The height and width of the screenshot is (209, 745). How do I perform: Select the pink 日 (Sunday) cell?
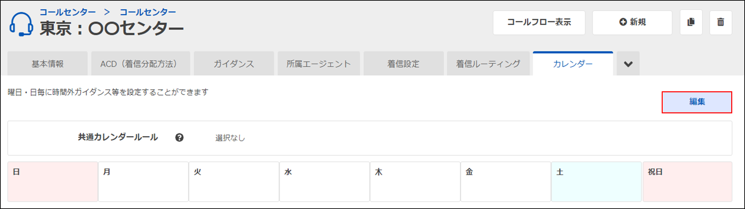point(53,182)
